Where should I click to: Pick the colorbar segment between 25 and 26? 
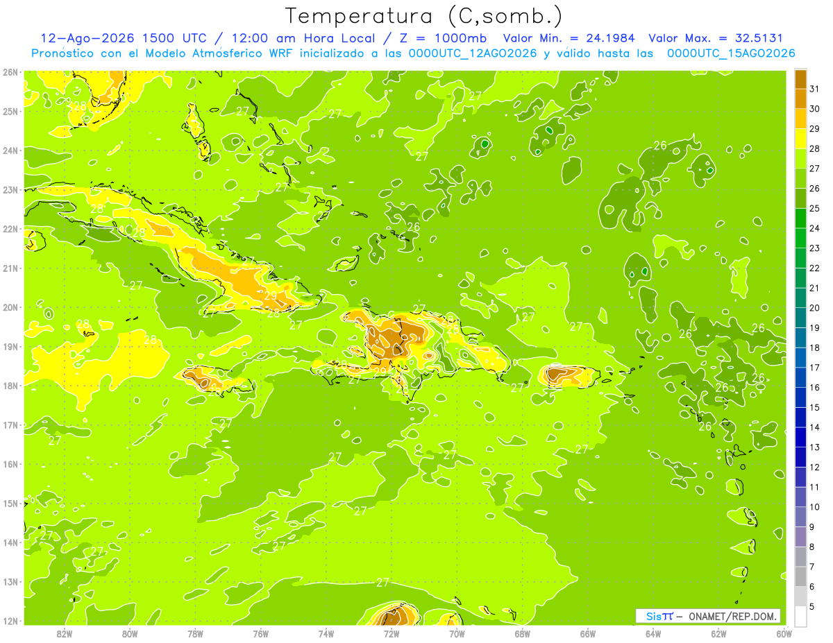(800, 198)
